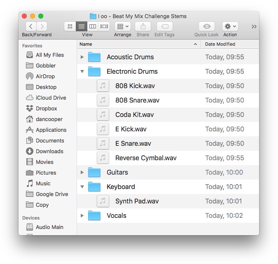The height and width of the screenshot is (264, 278).
Task: Sort by the Name column header
Action: coord(139,44)
